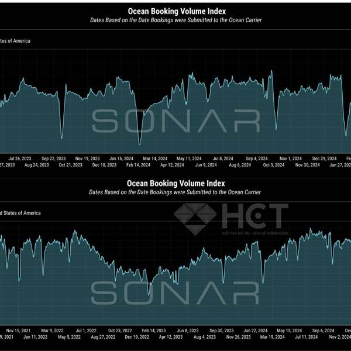Click the Feb 14, 2024 axis label
Image resolution: width=351 pixels, height=351 pixels.
138,165
